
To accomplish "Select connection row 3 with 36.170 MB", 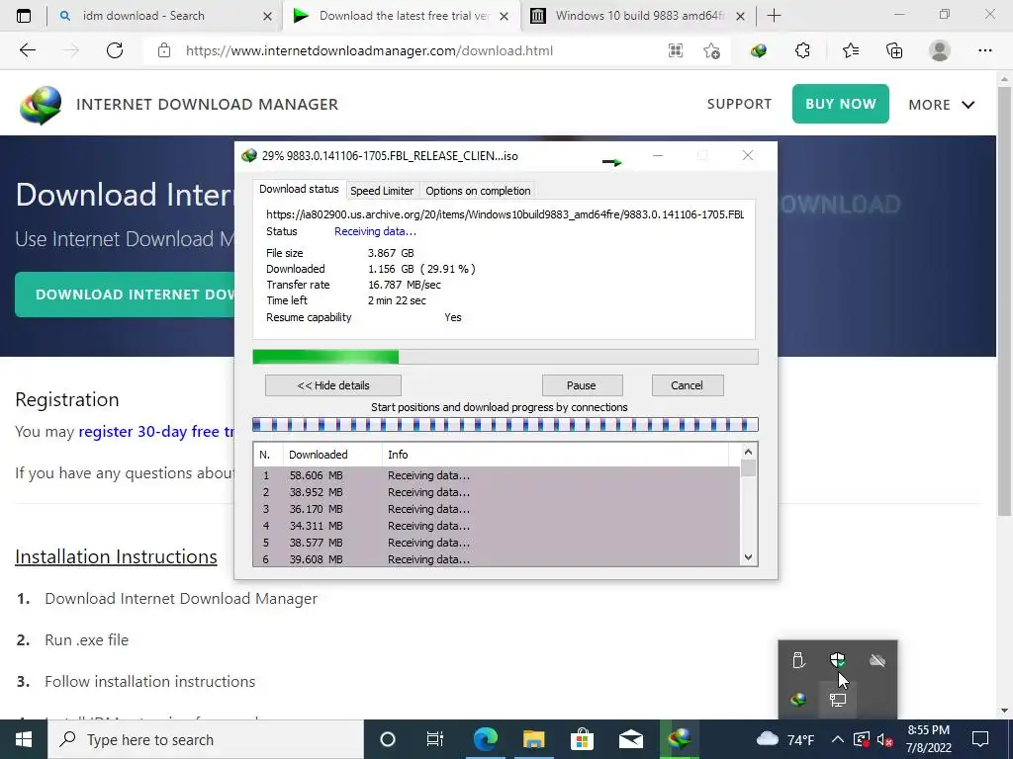I will coord(497,509).
